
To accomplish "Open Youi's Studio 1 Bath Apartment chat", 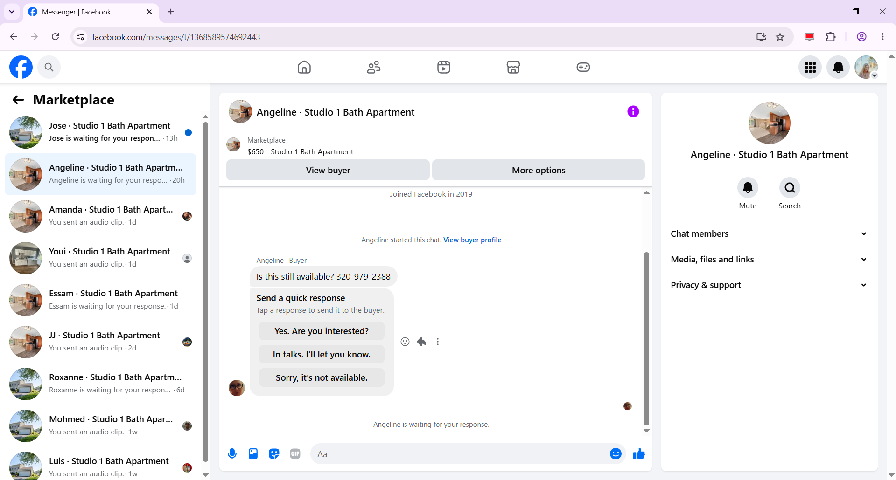I will click(100, 258).
